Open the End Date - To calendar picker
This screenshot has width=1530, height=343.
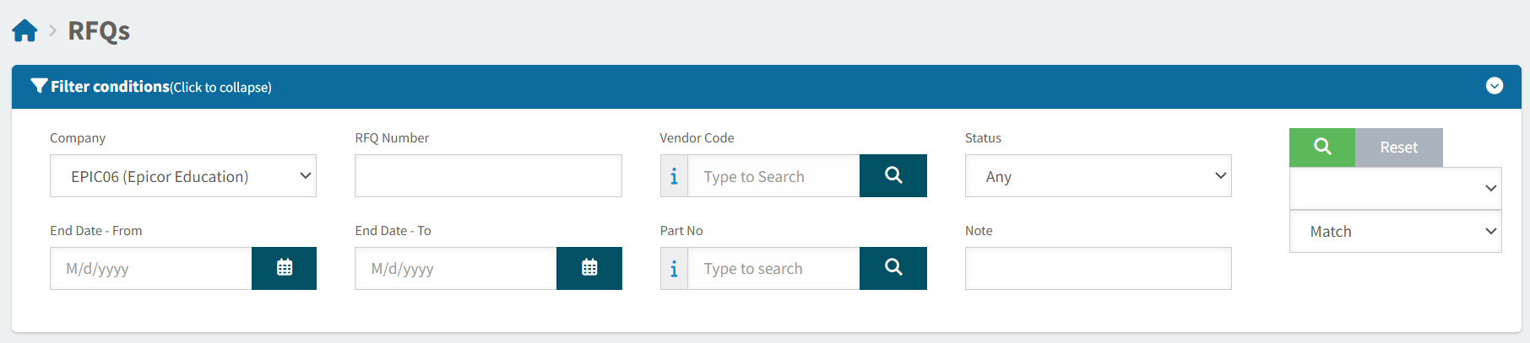589,268
